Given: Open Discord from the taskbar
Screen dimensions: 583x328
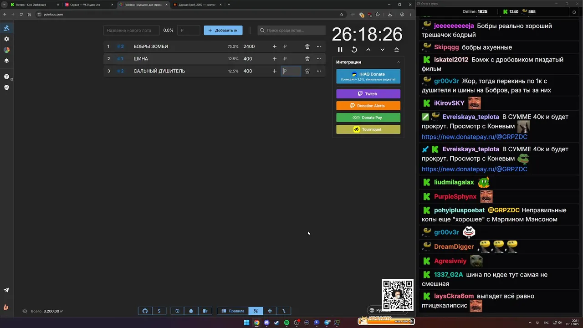Looking at the screenshot, I should click(x=266, y=323).
